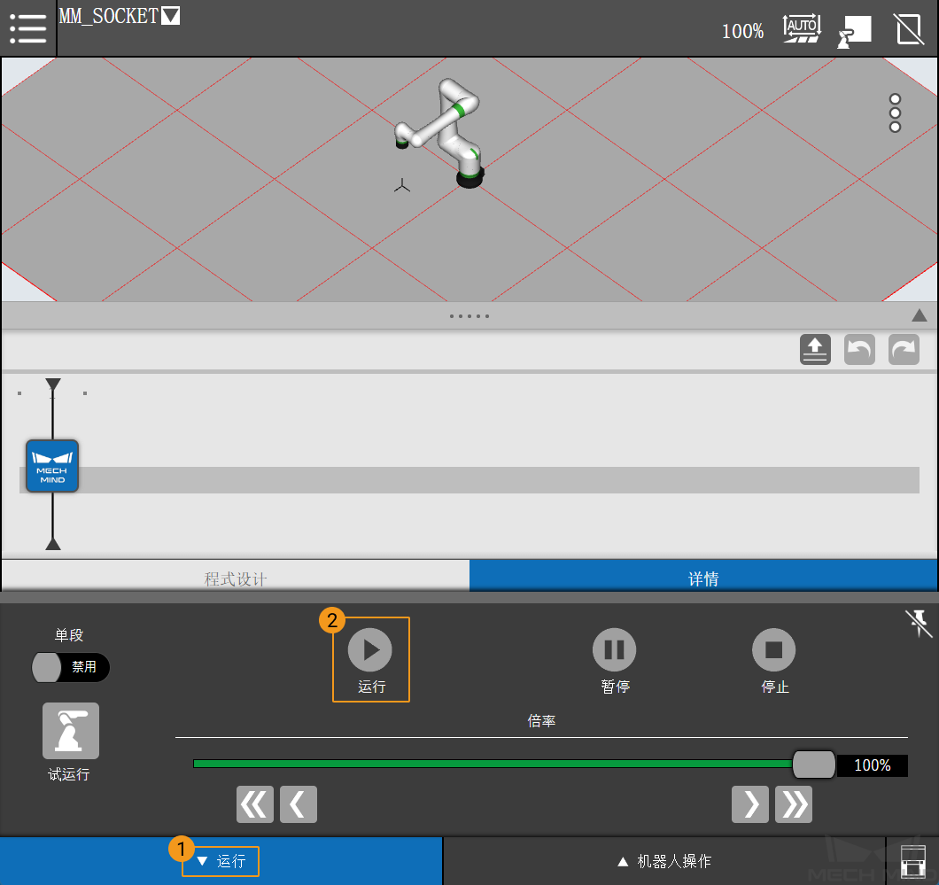
Task: Click the flow start triangle marker
Action: coord(52,384)
